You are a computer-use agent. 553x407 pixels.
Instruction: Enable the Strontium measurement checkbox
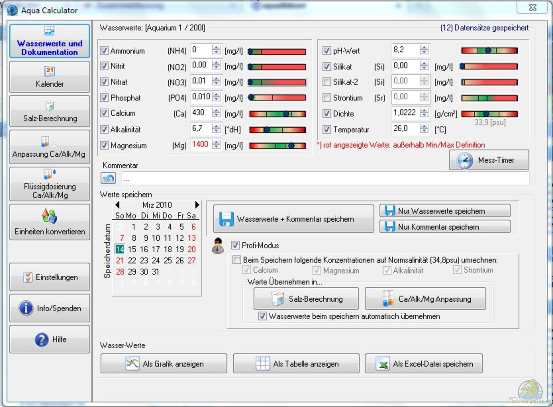326,98
